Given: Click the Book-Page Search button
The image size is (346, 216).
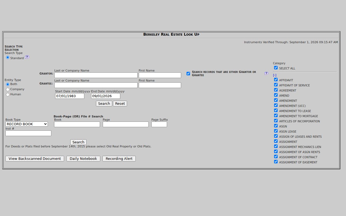Looking at the screenshot, I should coord(78,142).
